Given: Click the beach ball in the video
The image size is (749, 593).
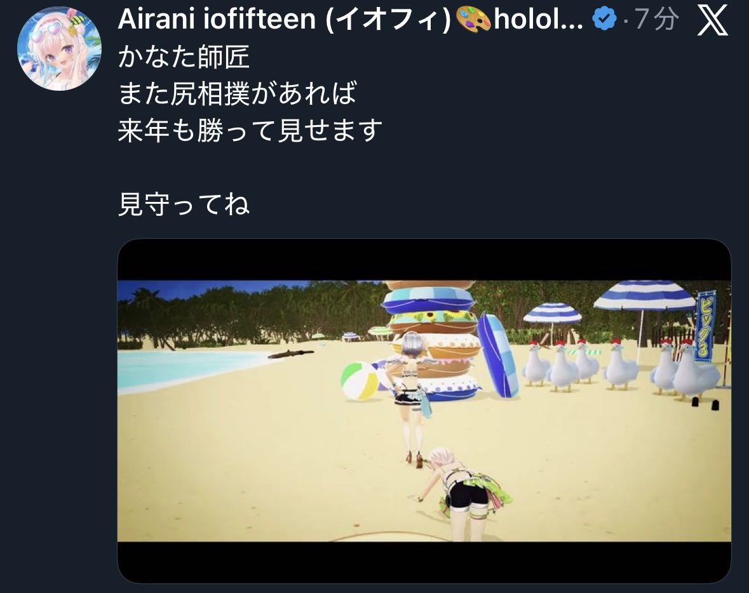Looking at the screenshot, I should [360, 381].
